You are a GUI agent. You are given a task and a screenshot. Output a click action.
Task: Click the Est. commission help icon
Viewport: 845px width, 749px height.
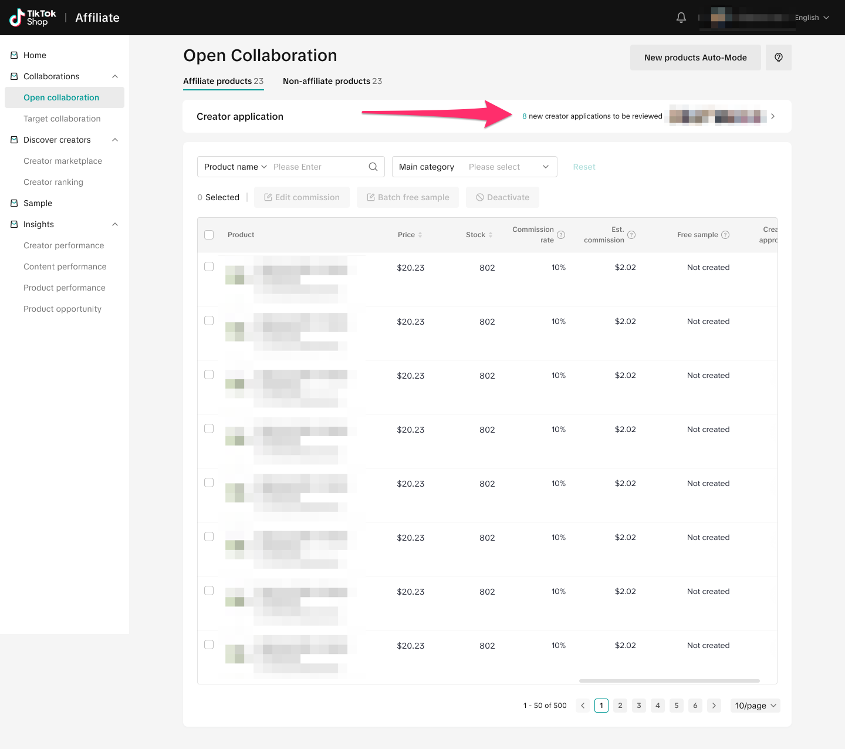pos(631,235)
